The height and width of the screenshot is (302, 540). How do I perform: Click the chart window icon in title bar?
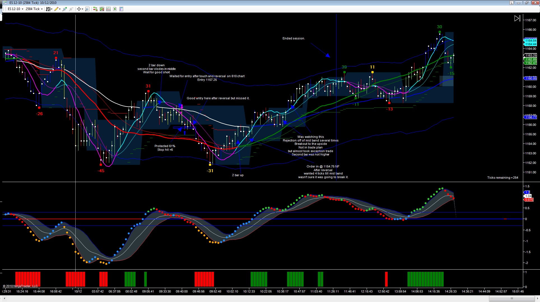tap(5, 3)
